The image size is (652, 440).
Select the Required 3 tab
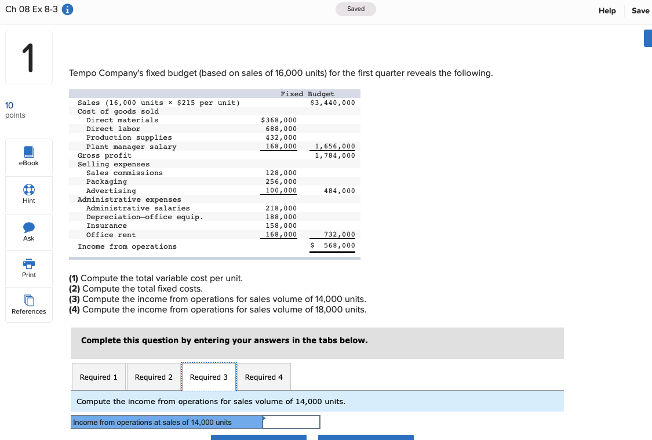click(209, 377)
